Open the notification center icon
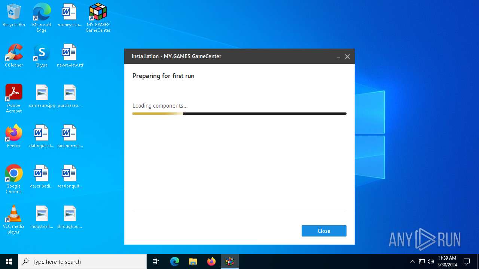This screenshot has width=479, height=269. tap(467, 262)
